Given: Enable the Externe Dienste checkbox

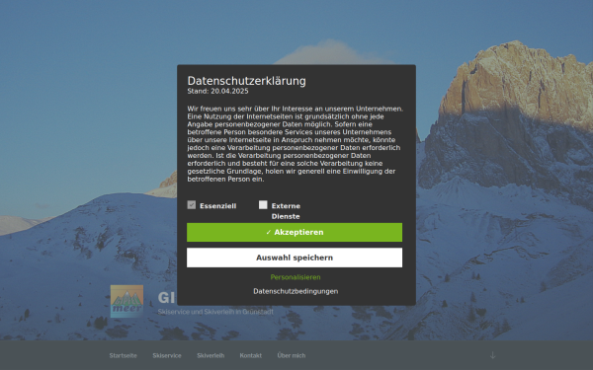Looking at the screenshot, I should point(263,204).
